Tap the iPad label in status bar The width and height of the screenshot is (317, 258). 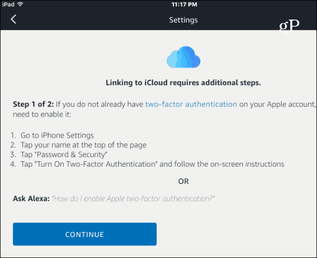(x=8, y=4)
